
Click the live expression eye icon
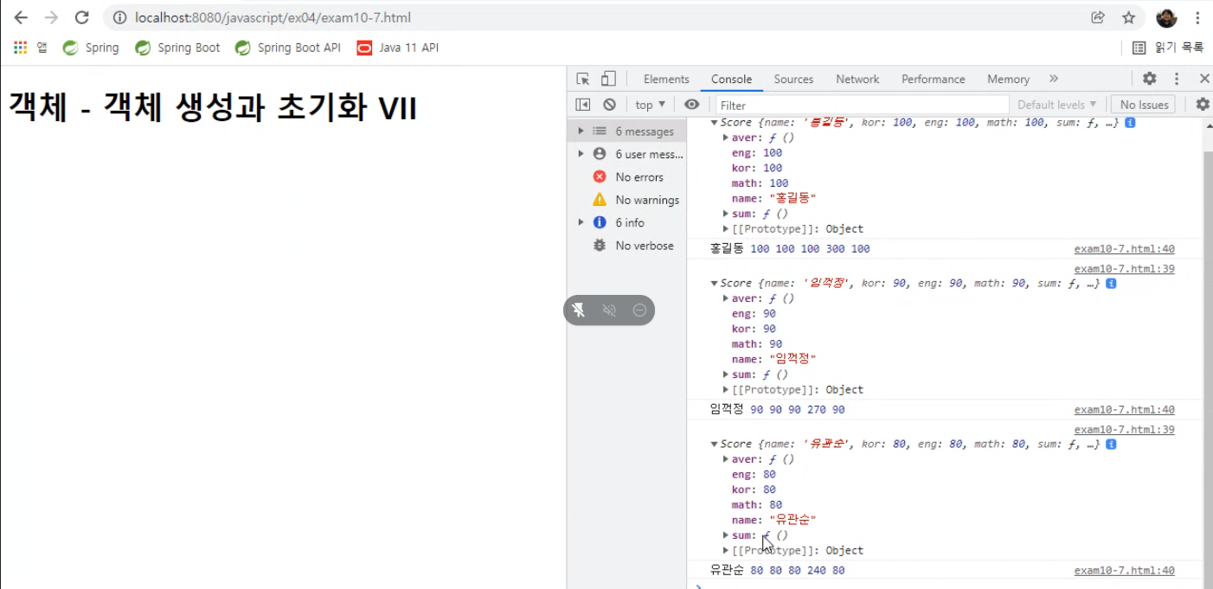691,105
